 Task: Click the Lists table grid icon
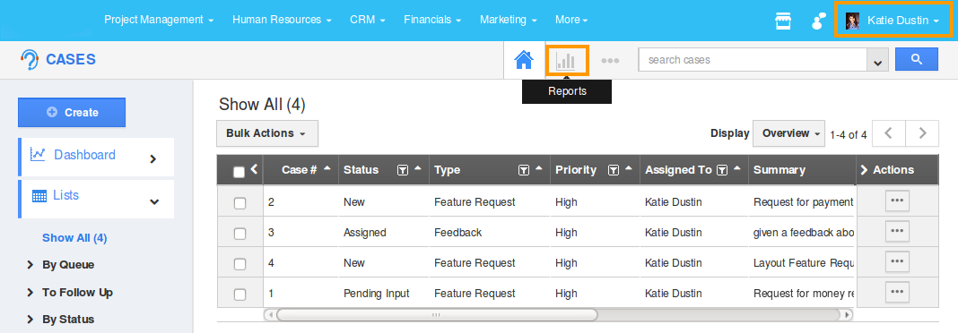point(39,196)
